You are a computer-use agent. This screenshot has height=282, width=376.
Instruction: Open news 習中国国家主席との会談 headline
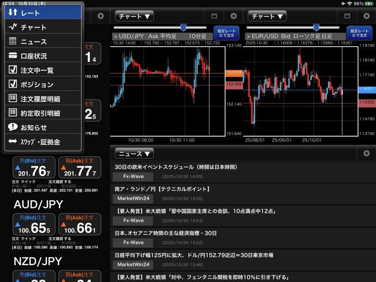pos(243,216)
